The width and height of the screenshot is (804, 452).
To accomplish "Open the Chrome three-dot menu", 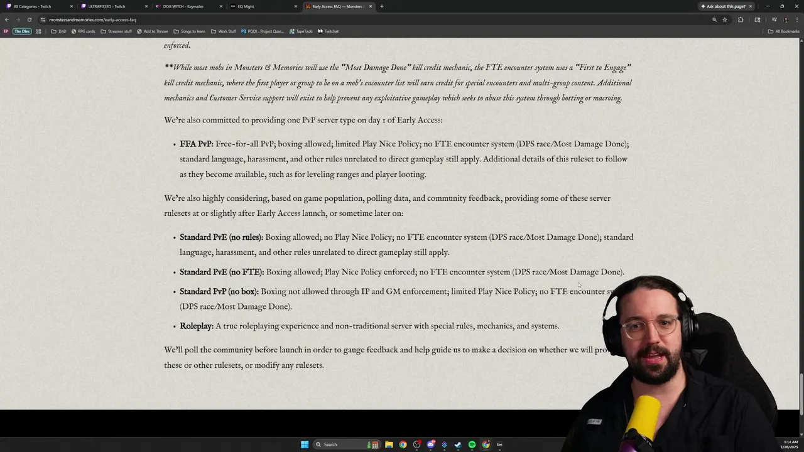I will click(x=796, y=19).
